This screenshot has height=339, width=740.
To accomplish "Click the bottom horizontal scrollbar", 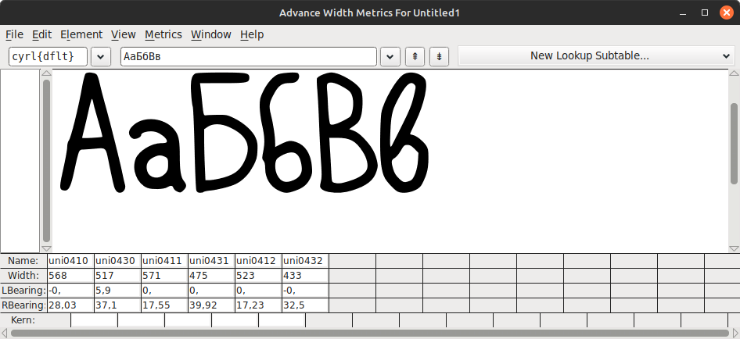I will [370, 334].
